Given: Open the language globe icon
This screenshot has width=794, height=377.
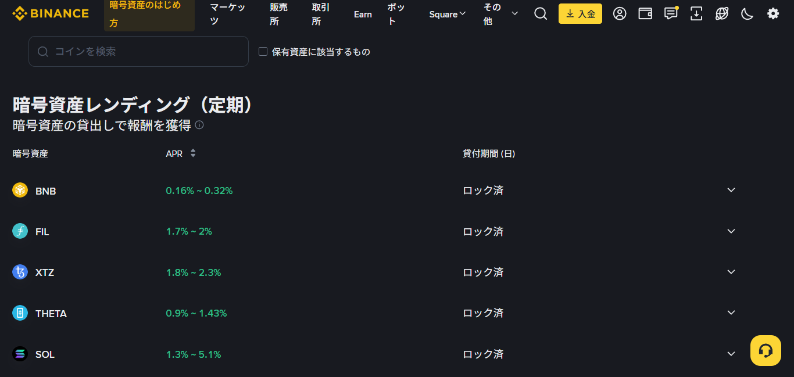Looking at the screenshot, I should [x=722, y=14].
